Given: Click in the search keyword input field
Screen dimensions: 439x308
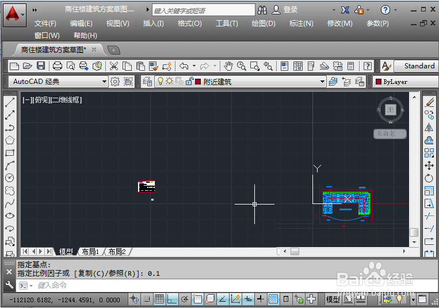Looking at the screenshot, I should coord(204,10).
